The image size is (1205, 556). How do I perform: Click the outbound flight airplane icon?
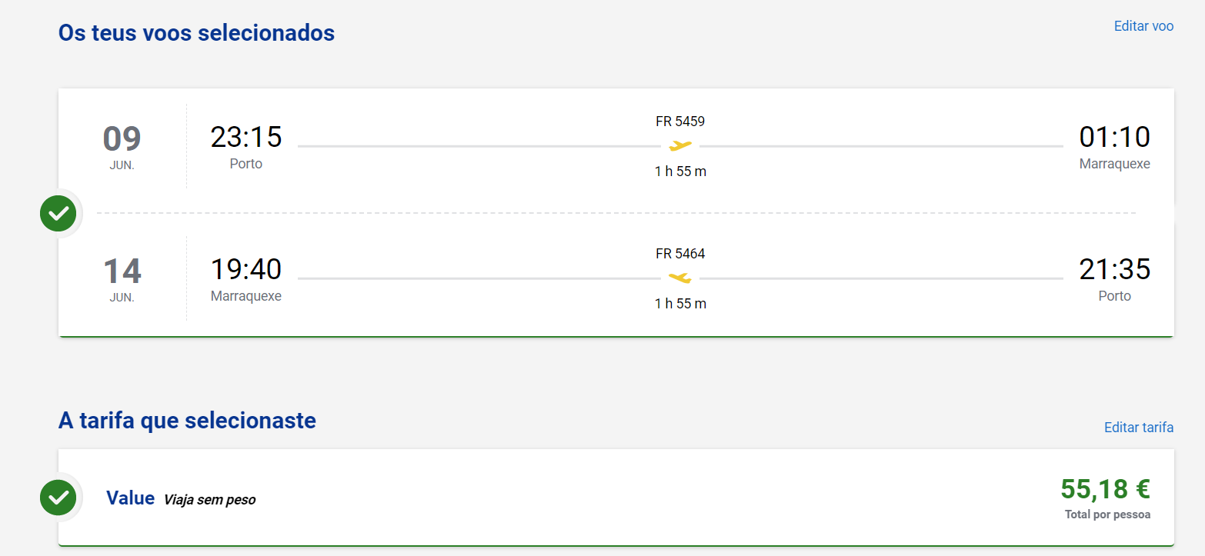click(680, 145)
